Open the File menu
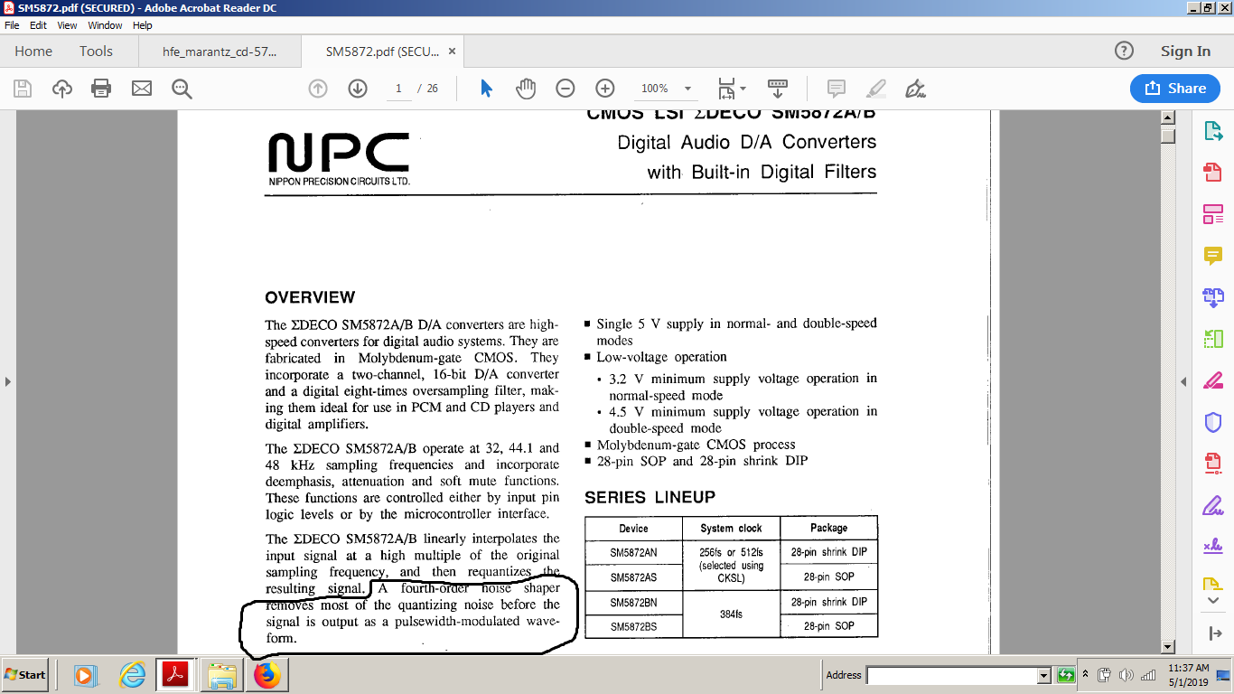Image resolution: width=1234 pixels, height=694 pixels. click(12, 25)
